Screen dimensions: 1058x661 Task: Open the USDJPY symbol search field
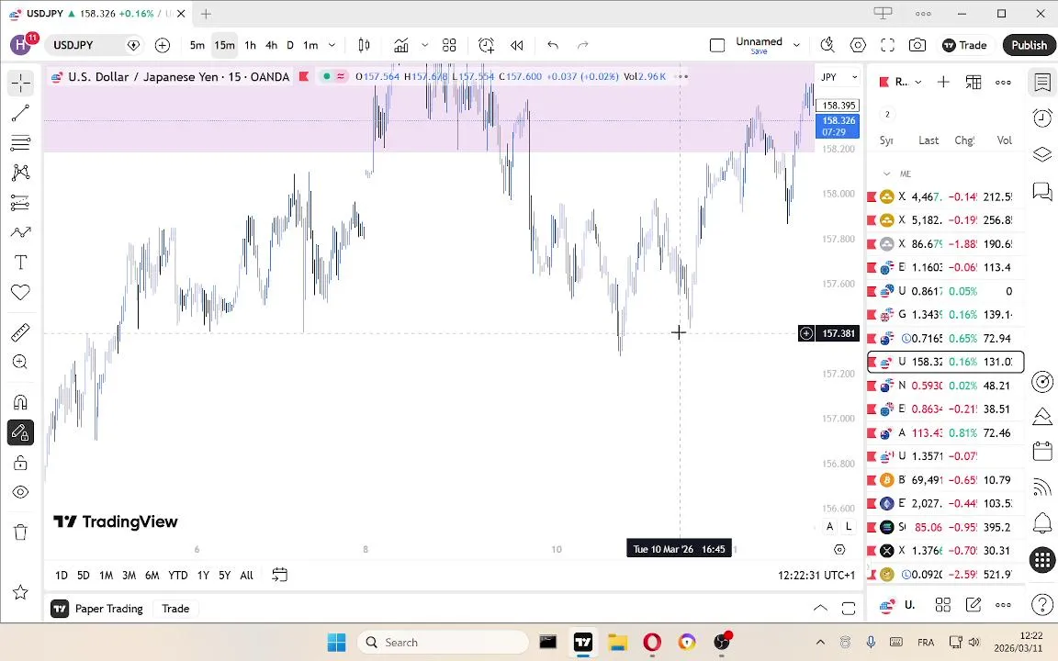(x=94, y=45)
